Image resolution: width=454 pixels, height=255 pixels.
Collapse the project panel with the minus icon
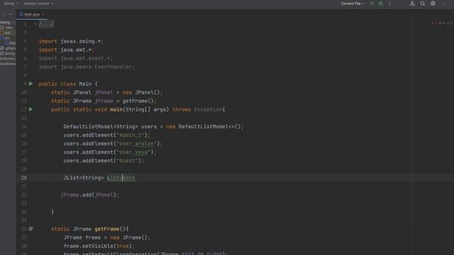[x=11, y=14]
